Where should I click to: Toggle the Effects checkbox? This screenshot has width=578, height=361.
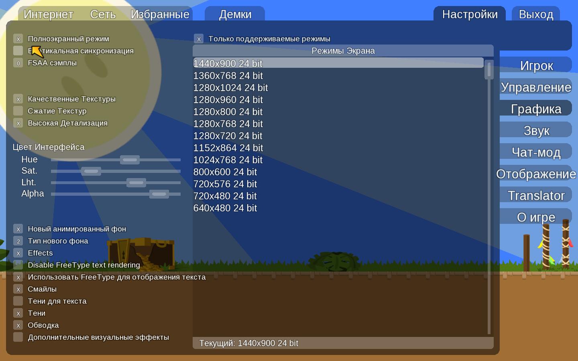pyautogui.click(x=18, y=253)
